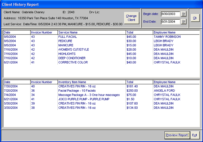Screen dimensions: 203x142
Task: Select the Facial Package - 10 Facials item
Action: click(x=101, y=91)
